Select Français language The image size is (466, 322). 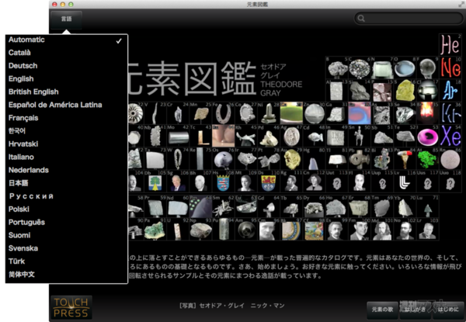tap(67, 118)
